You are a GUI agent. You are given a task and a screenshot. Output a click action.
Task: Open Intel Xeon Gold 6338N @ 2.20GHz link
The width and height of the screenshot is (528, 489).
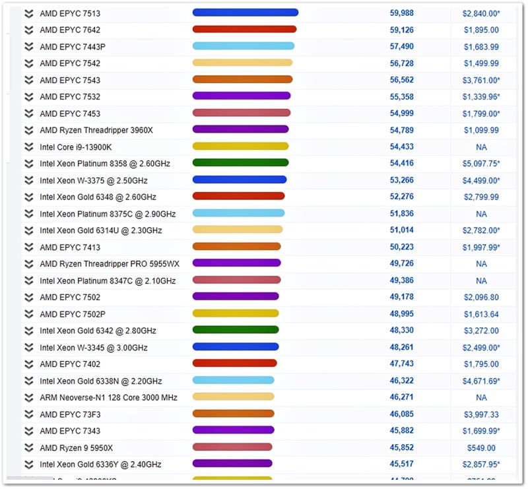pyautogui.click(x=101, y=381)
